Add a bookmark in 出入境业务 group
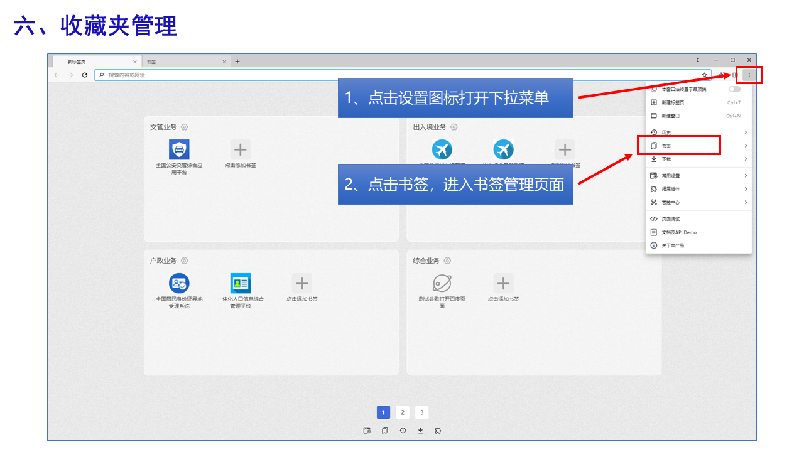This screenshot has height=452, width=804. 565,149
